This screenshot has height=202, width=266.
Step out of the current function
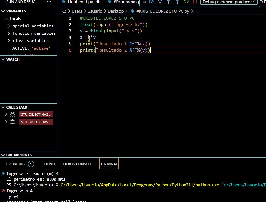click(x=178, y=2)
